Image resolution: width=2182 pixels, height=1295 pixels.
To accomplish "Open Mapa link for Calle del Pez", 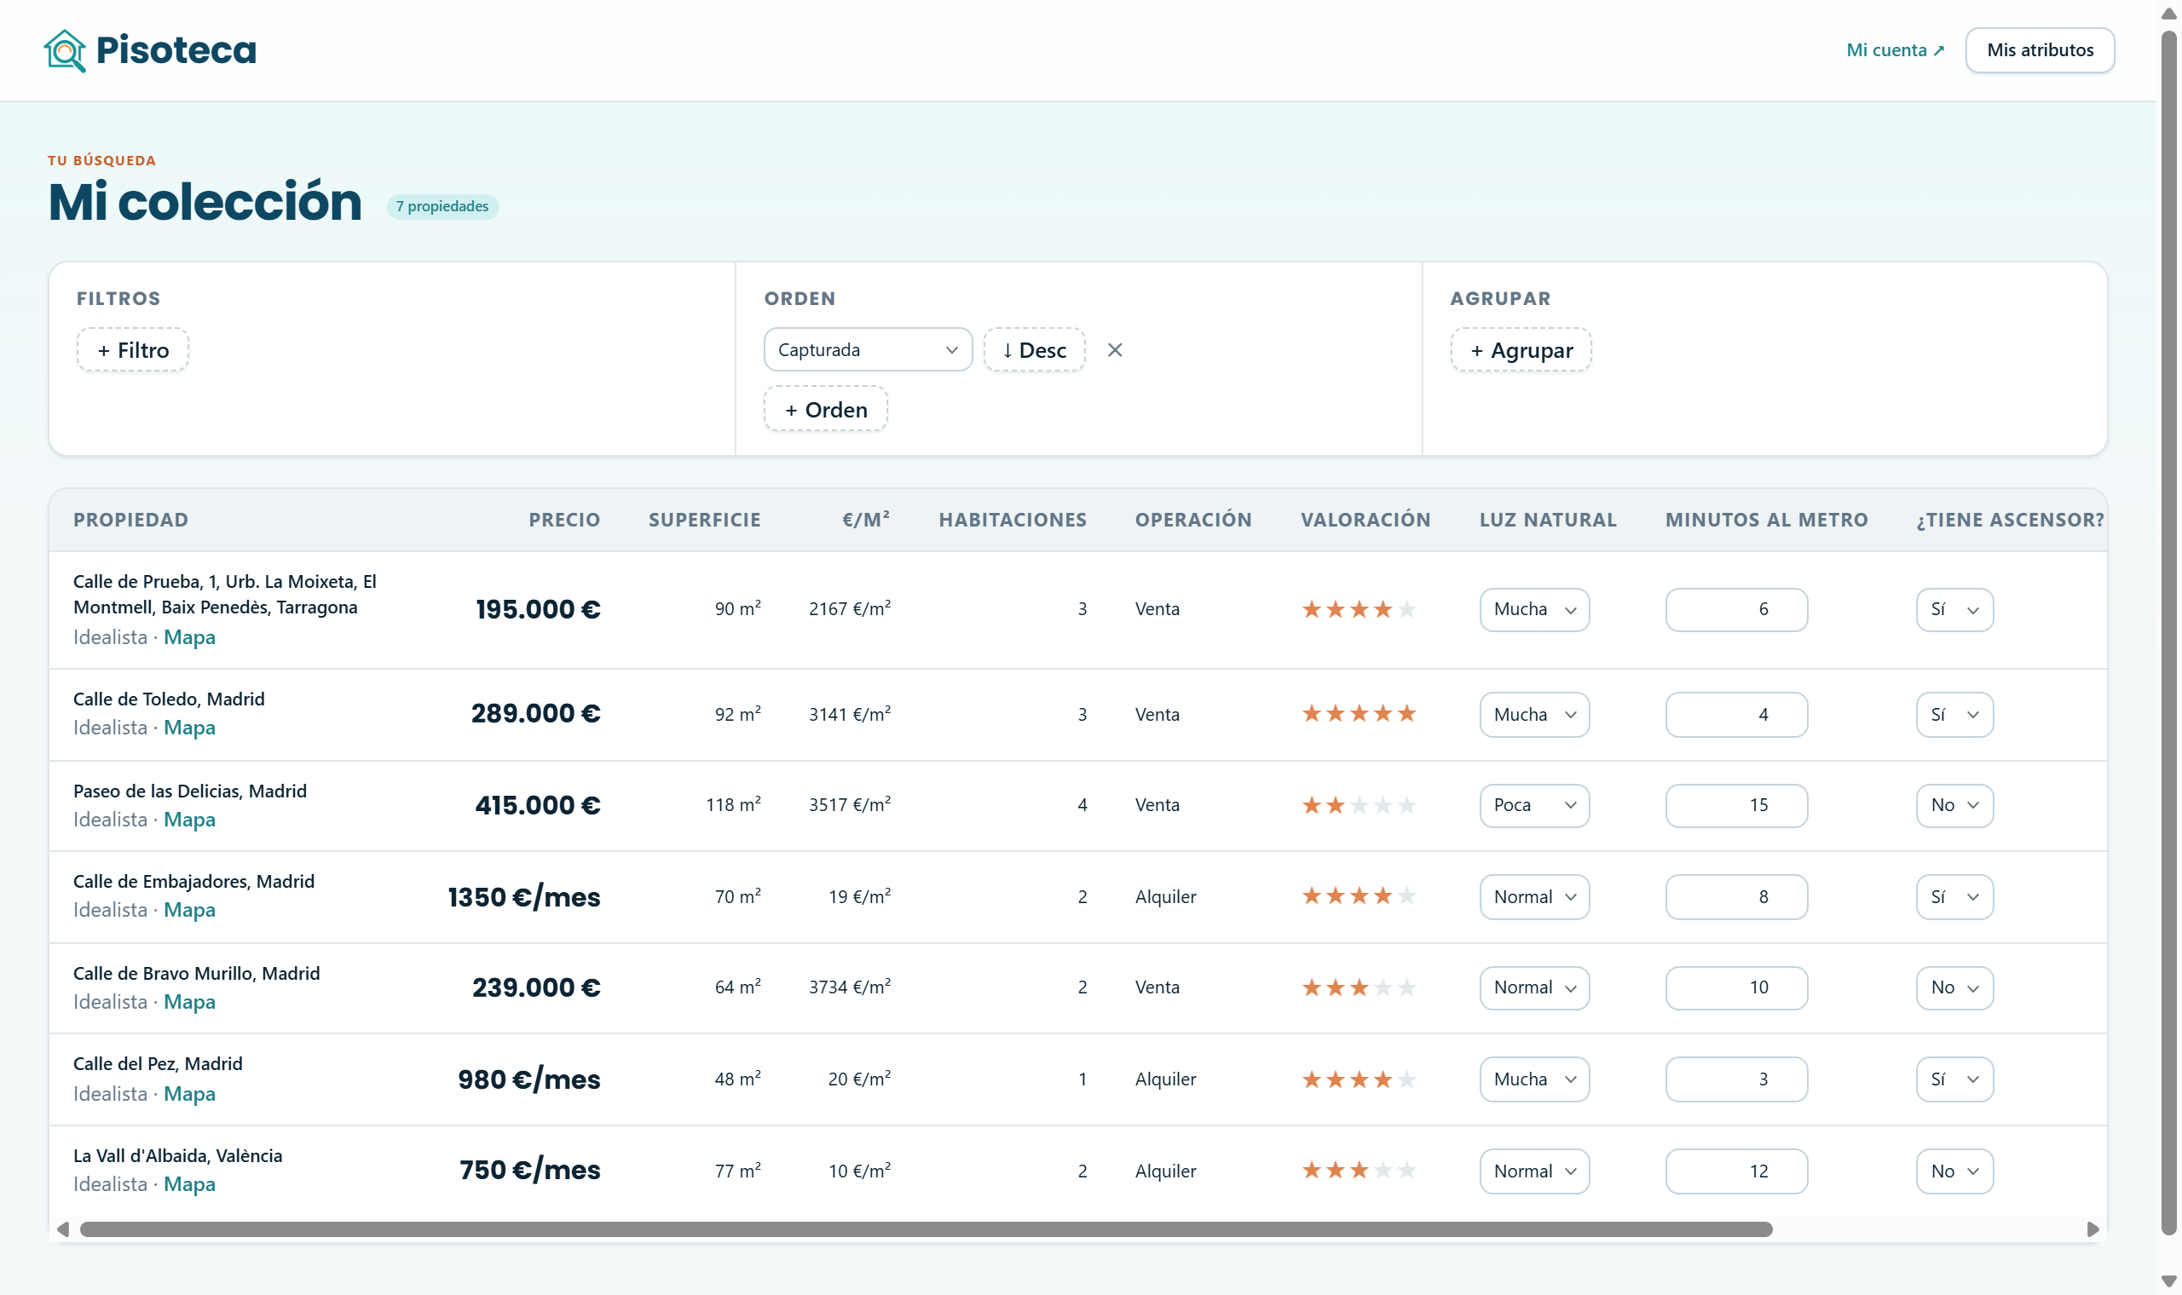I will 189,1093.
